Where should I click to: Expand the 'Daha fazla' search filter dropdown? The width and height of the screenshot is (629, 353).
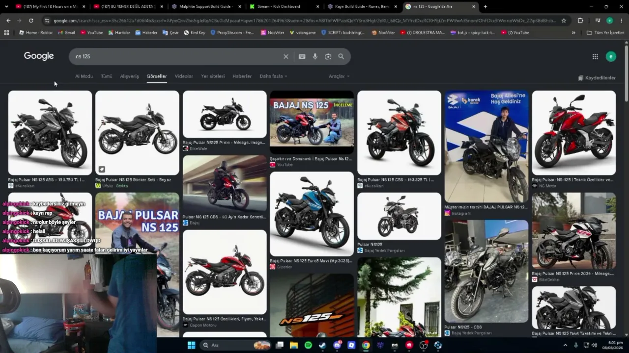pyautogui.click(x=273, y=76)
